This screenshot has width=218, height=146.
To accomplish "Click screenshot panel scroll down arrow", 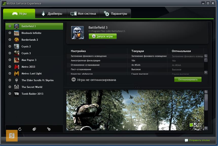I will 206,128.
